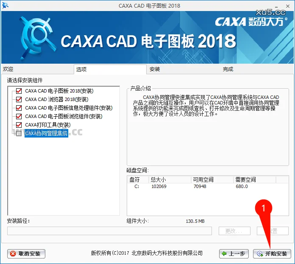Click the 安装路径 input field
This screenshot has width=295, height=264.
pos(109,231)
